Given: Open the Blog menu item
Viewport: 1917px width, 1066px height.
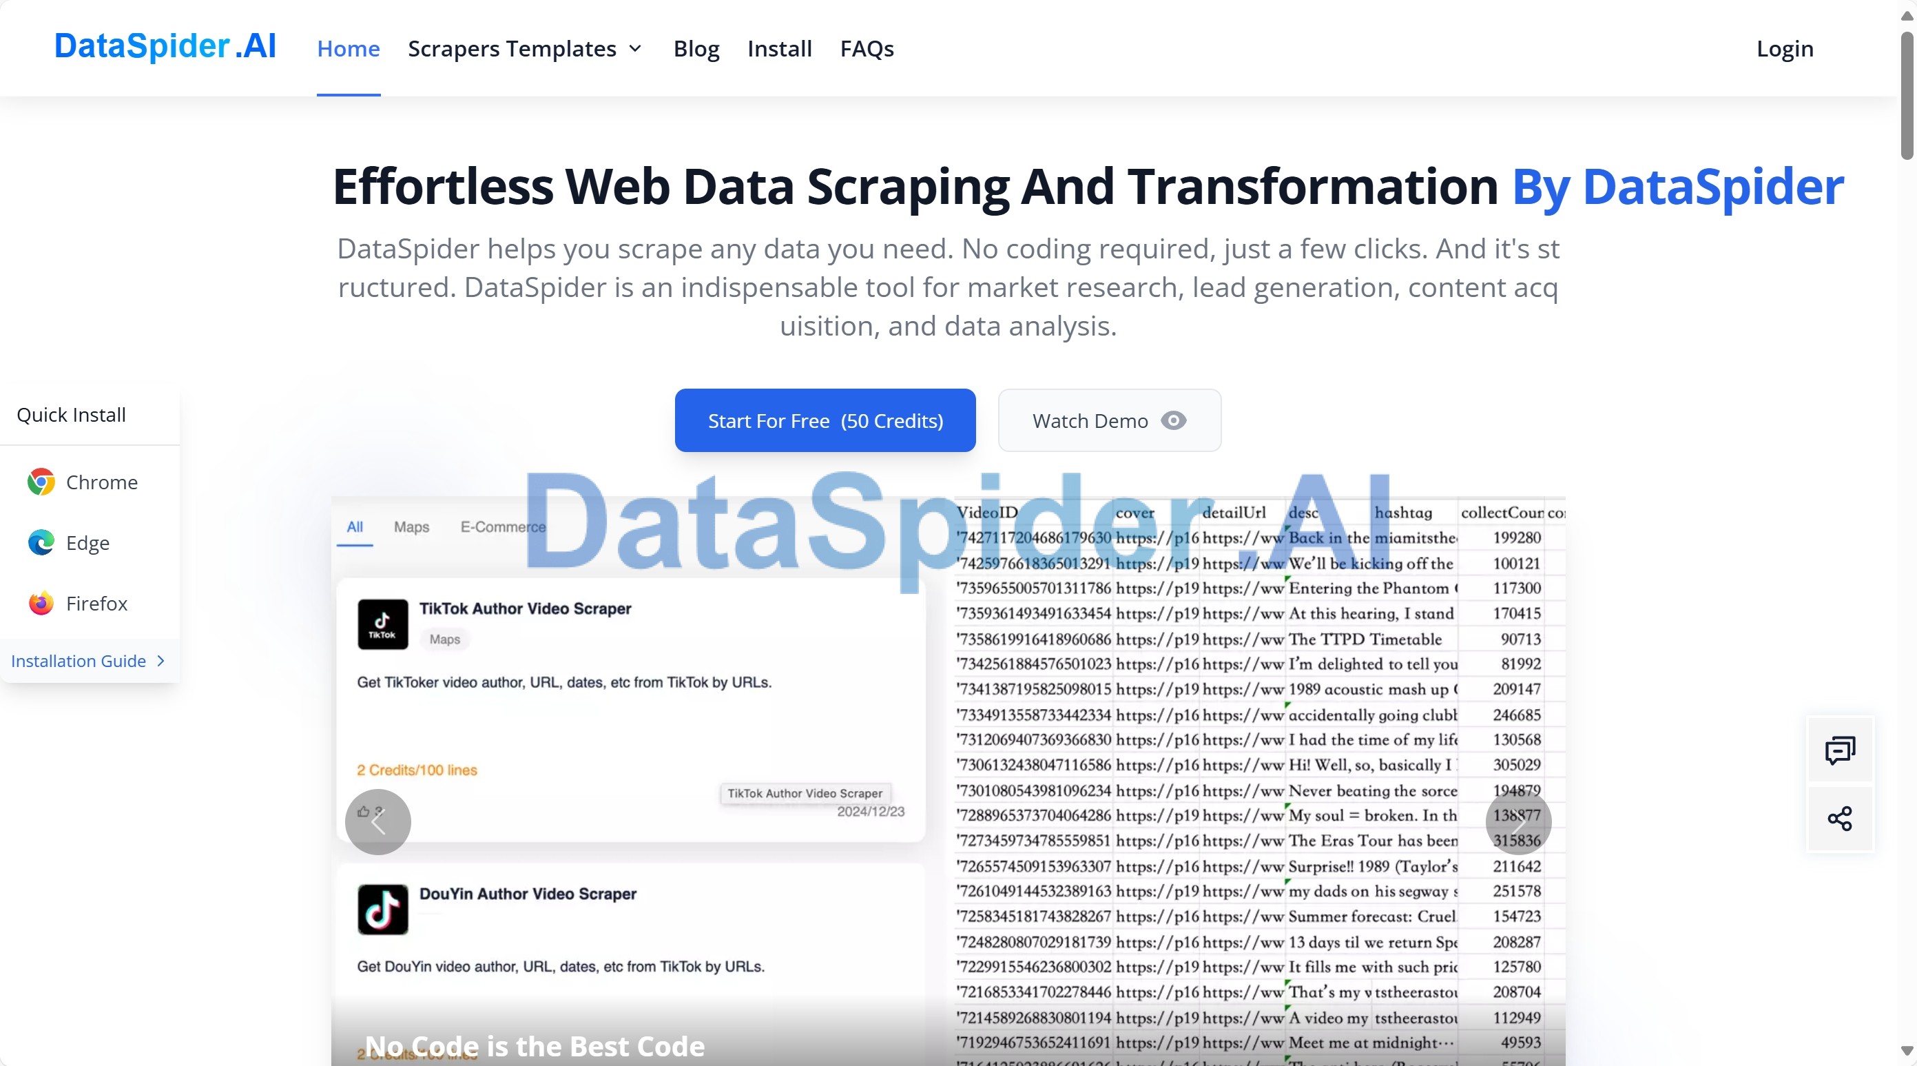Looking at the screenshot, I should (x=696, y=48).
